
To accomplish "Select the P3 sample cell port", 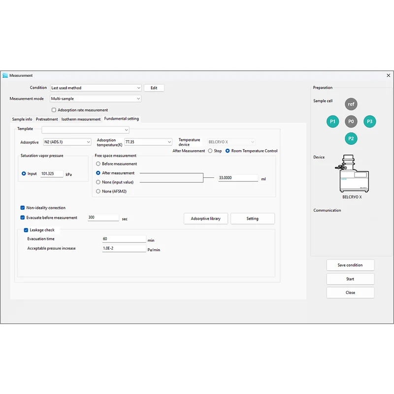I will (369, 122).
